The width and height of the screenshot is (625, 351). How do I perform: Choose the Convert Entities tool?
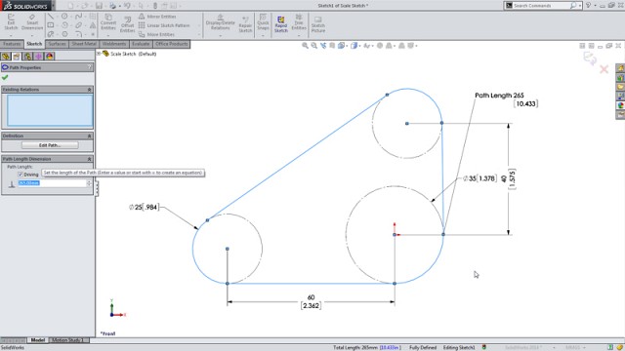[x=108, y=21]
